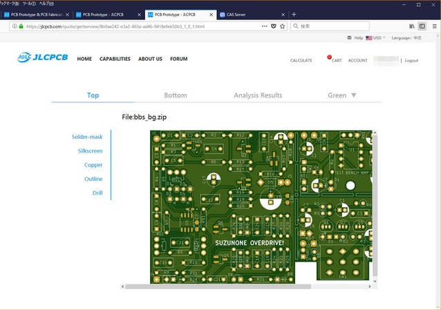Open Firefox page actions ellipsis menu
The image size is (441, 310).
point(264,26)
